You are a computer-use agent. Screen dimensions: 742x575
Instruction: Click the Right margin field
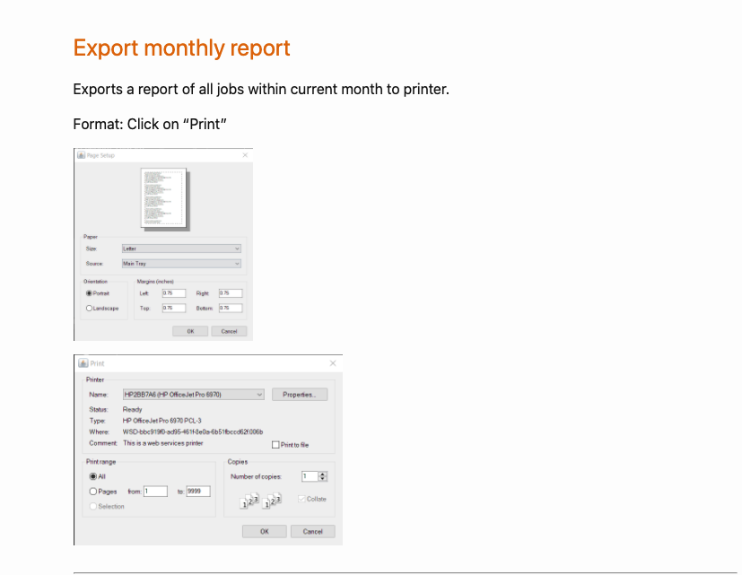click(231, 293)
